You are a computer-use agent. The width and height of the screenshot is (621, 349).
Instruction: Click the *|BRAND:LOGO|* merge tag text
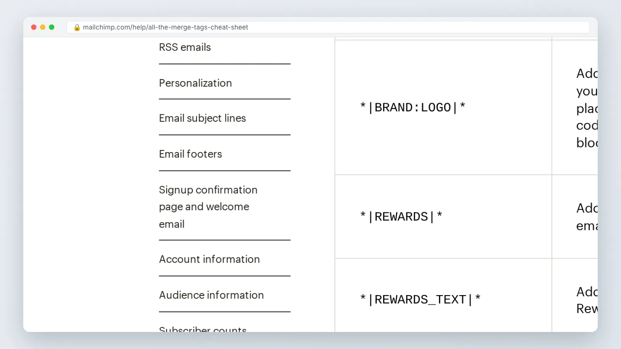413,107
